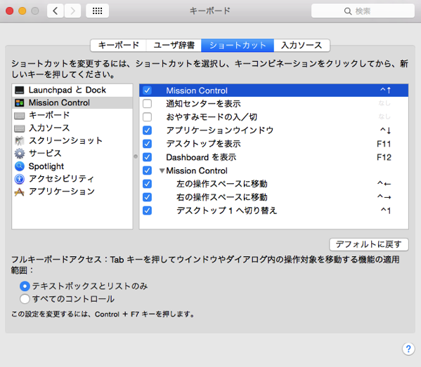Click the キーボード category icon
The height and width of the screenshot is (367, 421).
(x=20, y=116)
